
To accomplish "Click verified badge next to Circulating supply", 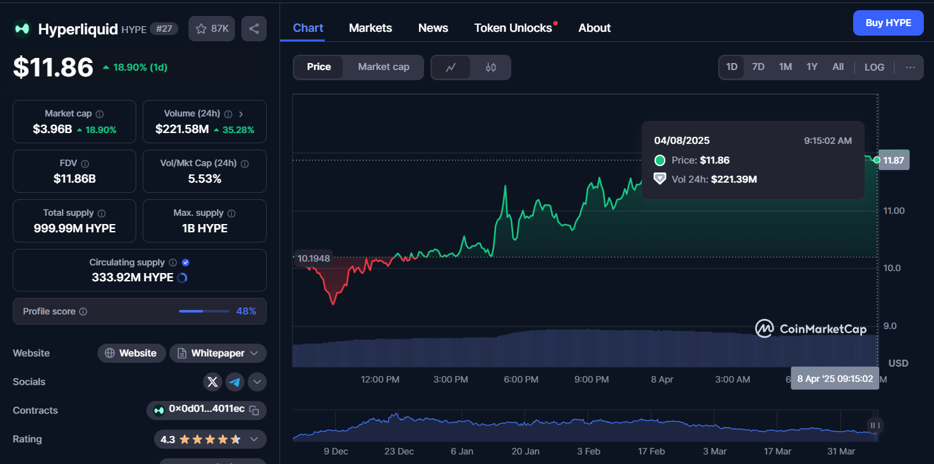I will (x=185, y=262).
